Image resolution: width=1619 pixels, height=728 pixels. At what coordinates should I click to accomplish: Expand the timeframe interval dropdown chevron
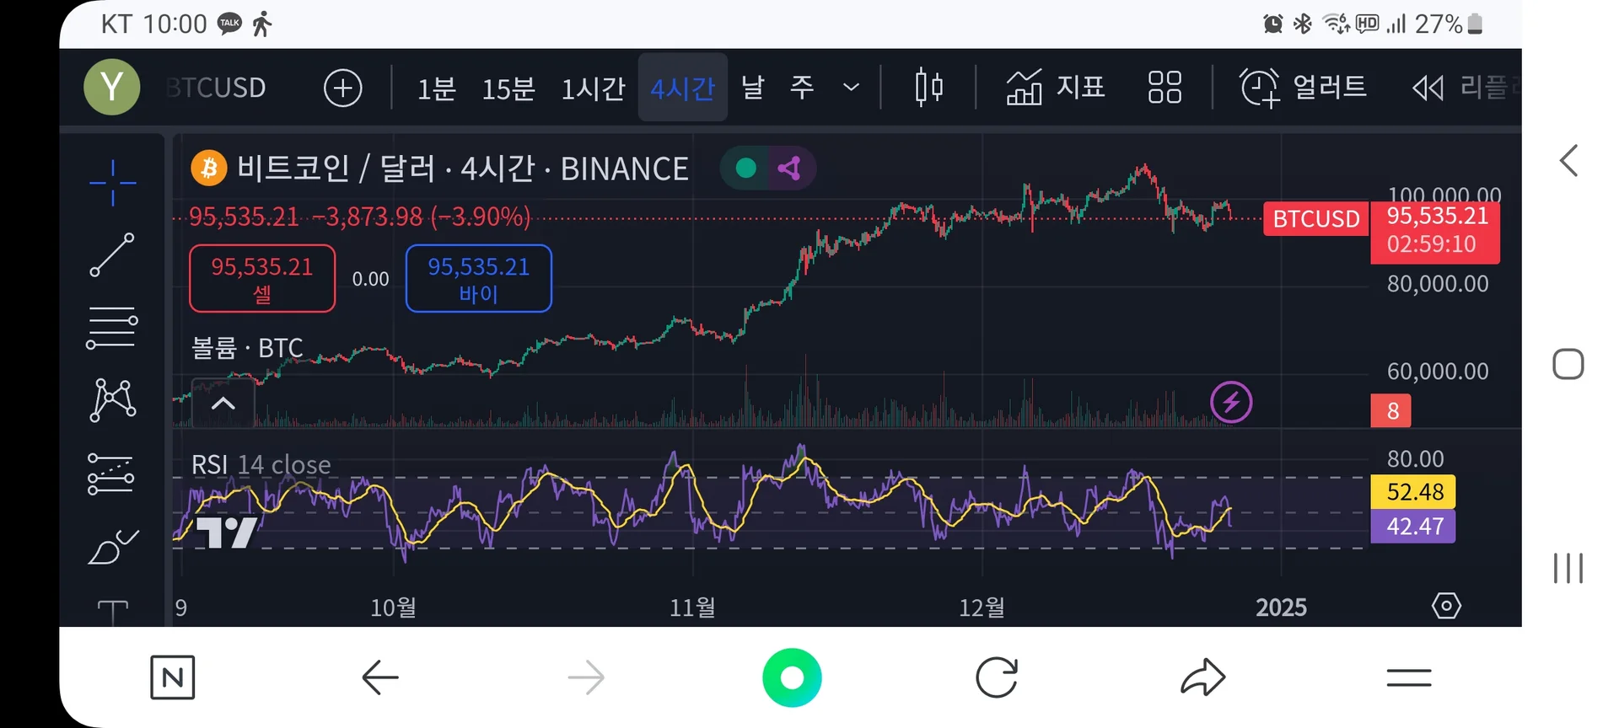tap(852, 88)
